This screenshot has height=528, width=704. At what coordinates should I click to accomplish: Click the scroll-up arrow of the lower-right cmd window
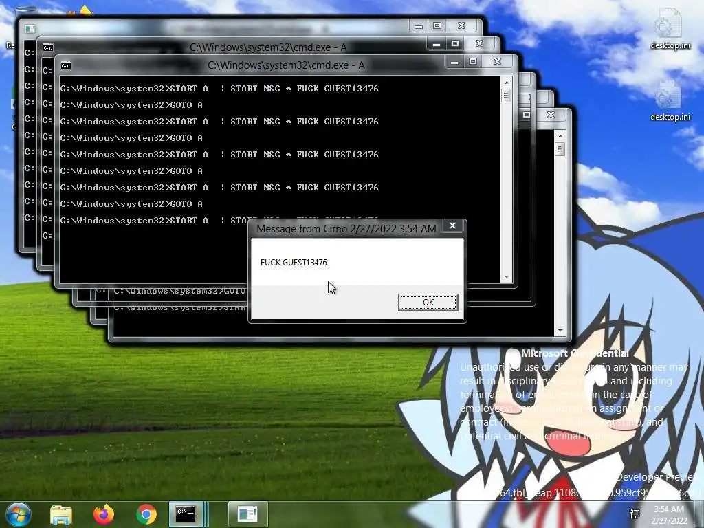tap(560, 136)
